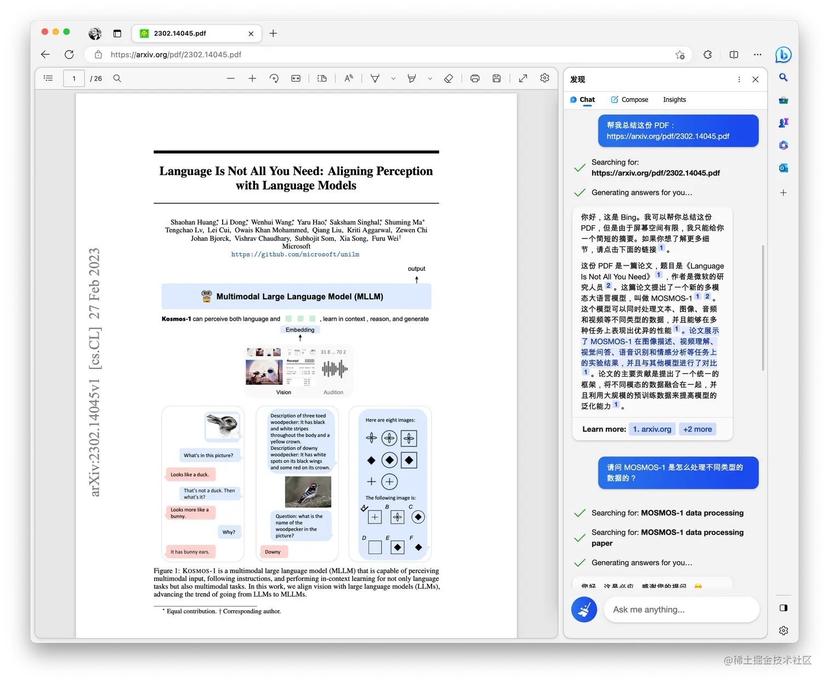Show PDF table of contents
This screenshot has height=683, width=829.
(x=48, y=78)
